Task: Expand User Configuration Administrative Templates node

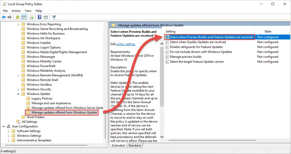Action: click(8, 140)
